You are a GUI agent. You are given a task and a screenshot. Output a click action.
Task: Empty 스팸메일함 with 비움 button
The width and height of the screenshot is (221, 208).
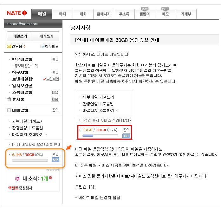55,93
